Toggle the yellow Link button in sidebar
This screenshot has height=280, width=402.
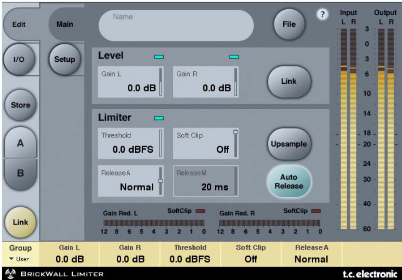click(x=20, y=222)
